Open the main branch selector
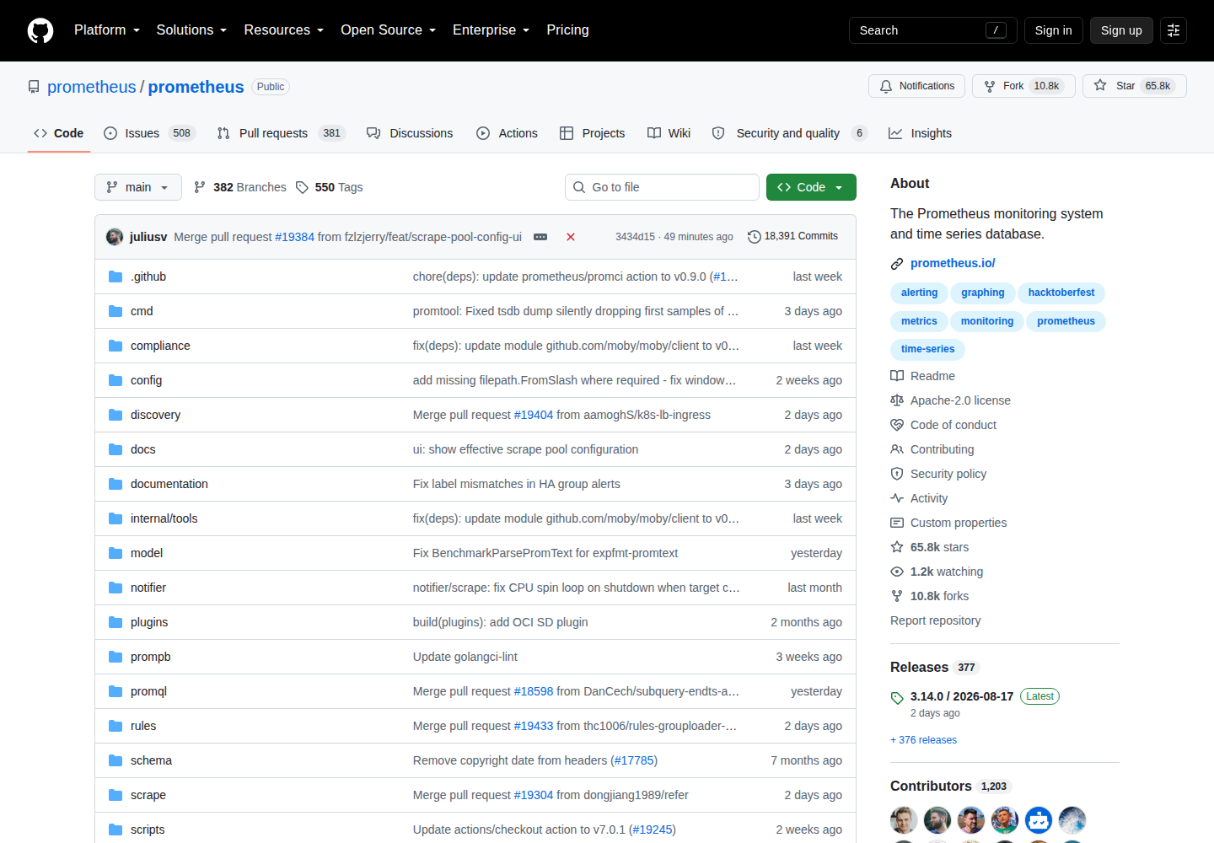 point(138,187)
